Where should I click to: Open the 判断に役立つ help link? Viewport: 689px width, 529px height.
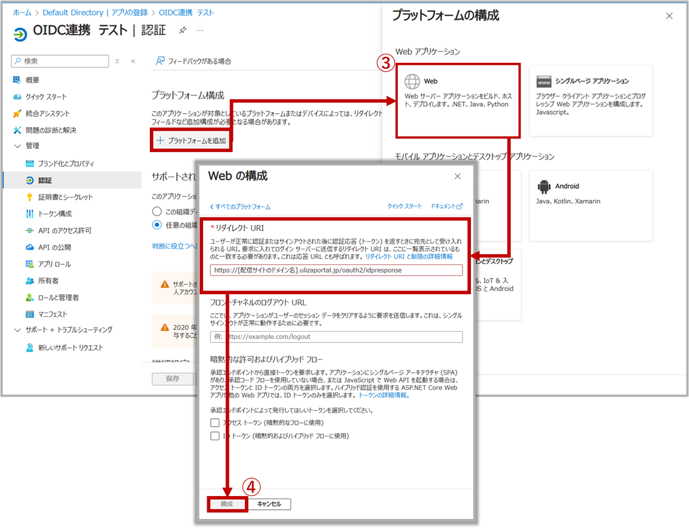pos(174,246)
